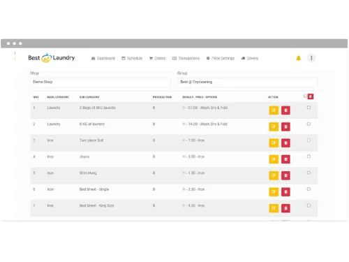
Task: Delete the 2 Bags of 8KG laundry row
Action: 285,110
